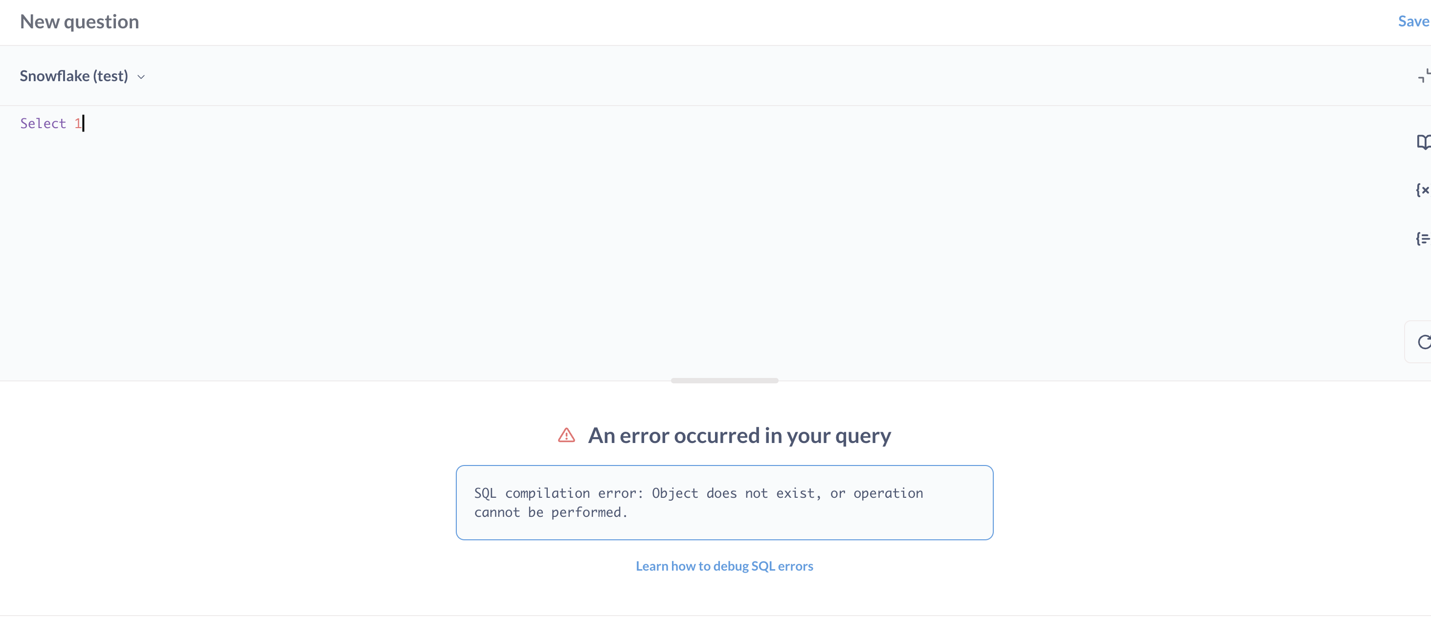1431x620 pixels.
Task: Click the red error warning triangle
Action: click(566, 436)
